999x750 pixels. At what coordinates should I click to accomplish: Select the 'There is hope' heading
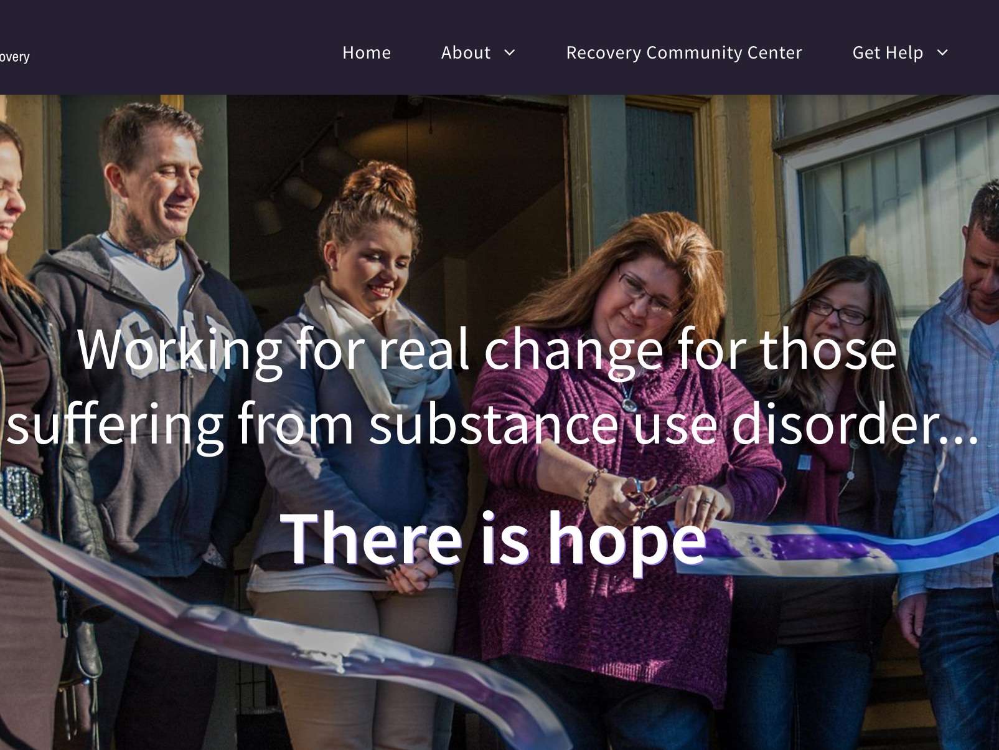[493, 537]
